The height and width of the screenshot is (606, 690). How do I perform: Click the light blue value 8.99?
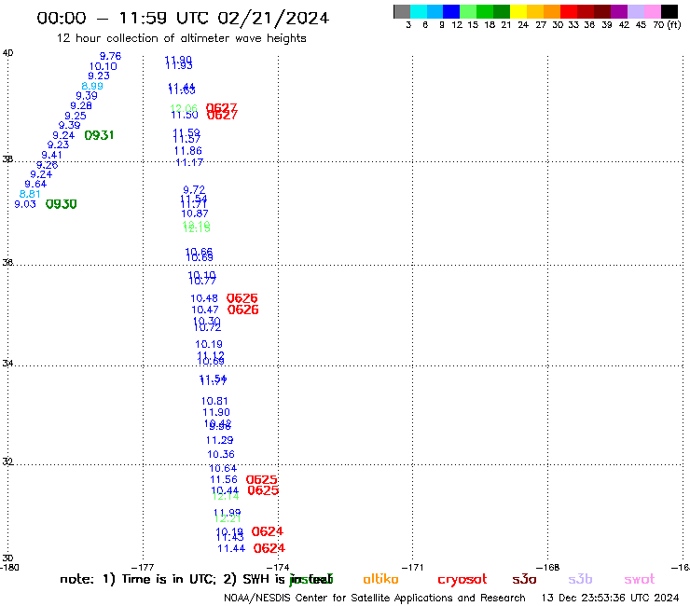(x=92, y=87)
